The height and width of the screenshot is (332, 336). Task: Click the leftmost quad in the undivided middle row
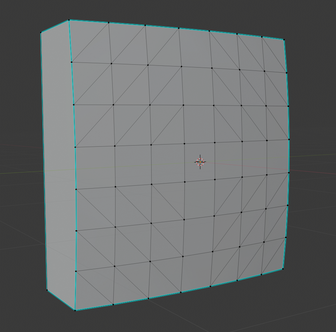tap(96, 167)
